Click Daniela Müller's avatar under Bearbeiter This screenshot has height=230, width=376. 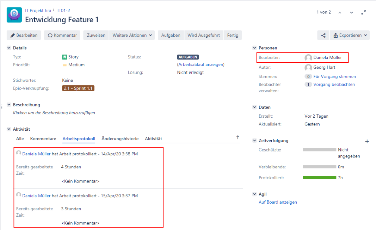[x=308, y=58]
